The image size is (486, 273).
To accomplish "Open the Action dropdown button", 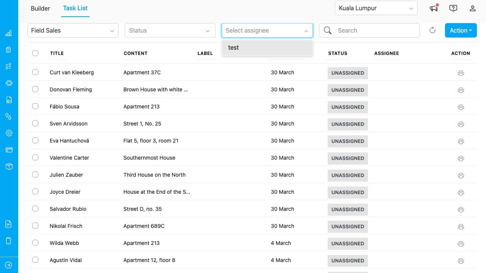I will [461, 30].
